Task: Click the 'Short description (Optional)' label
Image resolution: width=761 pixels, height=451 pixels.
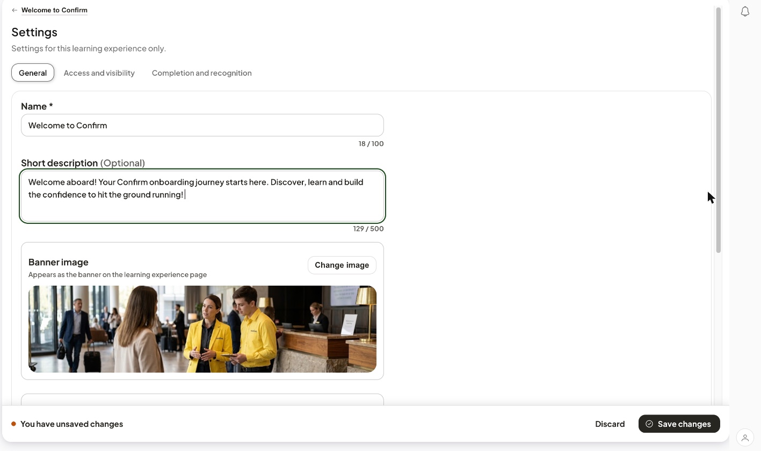Action: (x=83, y=163)
